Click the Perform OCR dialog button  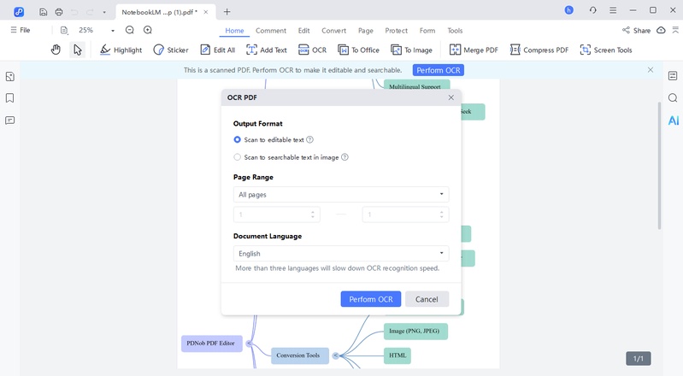pos(371,299)
